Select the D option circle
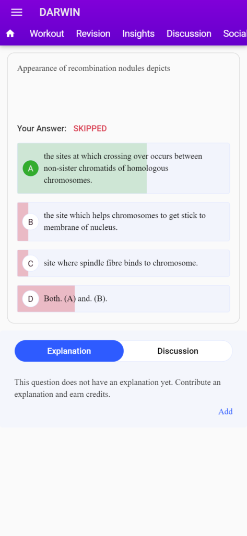Screen dimensions: 247x536 [31, 299]
